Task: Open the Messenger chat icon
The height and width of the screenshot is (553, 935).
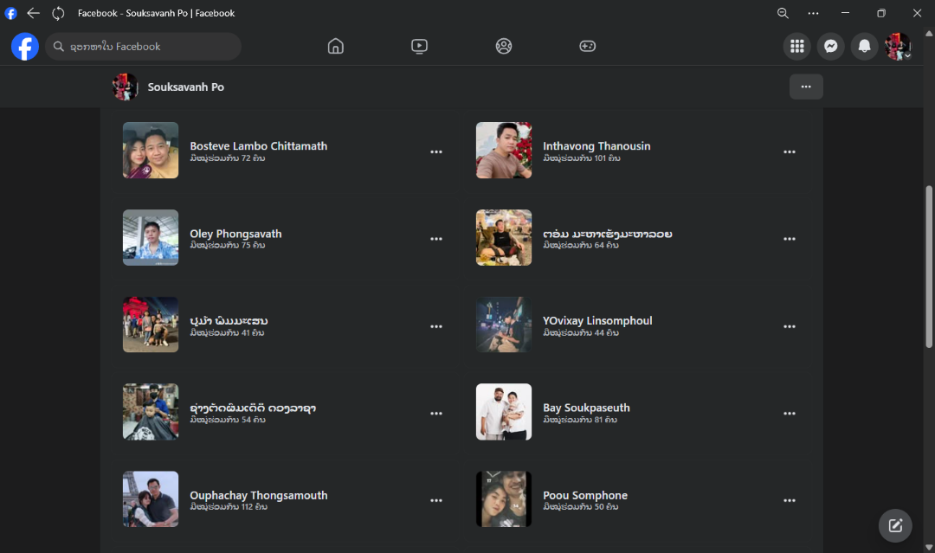Action: click(830, 47)
